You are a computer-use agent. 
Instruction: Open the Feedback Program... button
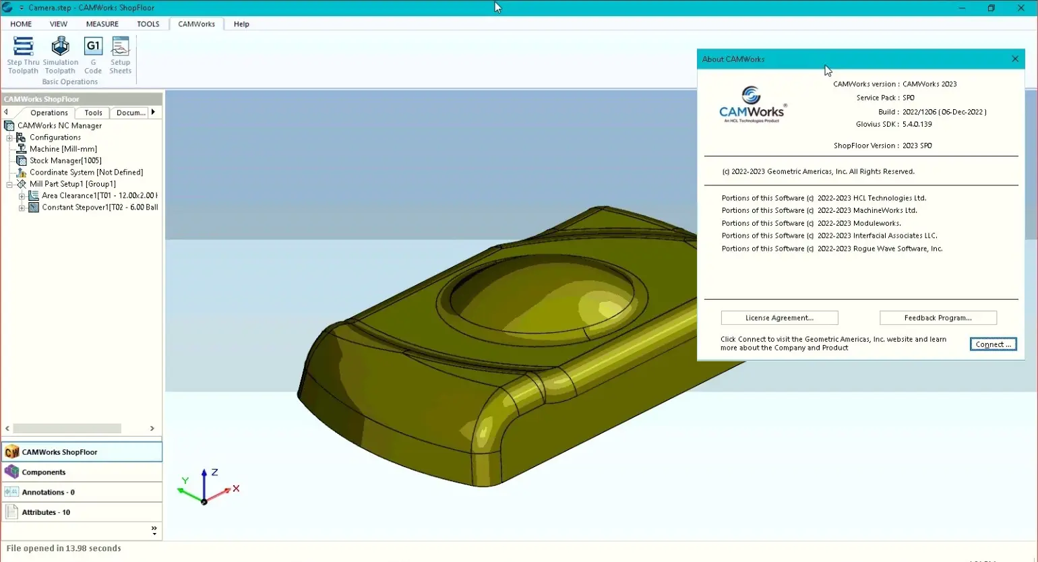938,318
